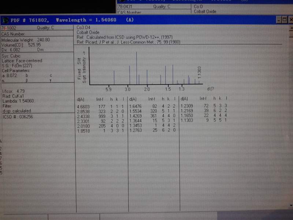
Task: Maximize the PDF 761802 window
Action: (285, 20)
